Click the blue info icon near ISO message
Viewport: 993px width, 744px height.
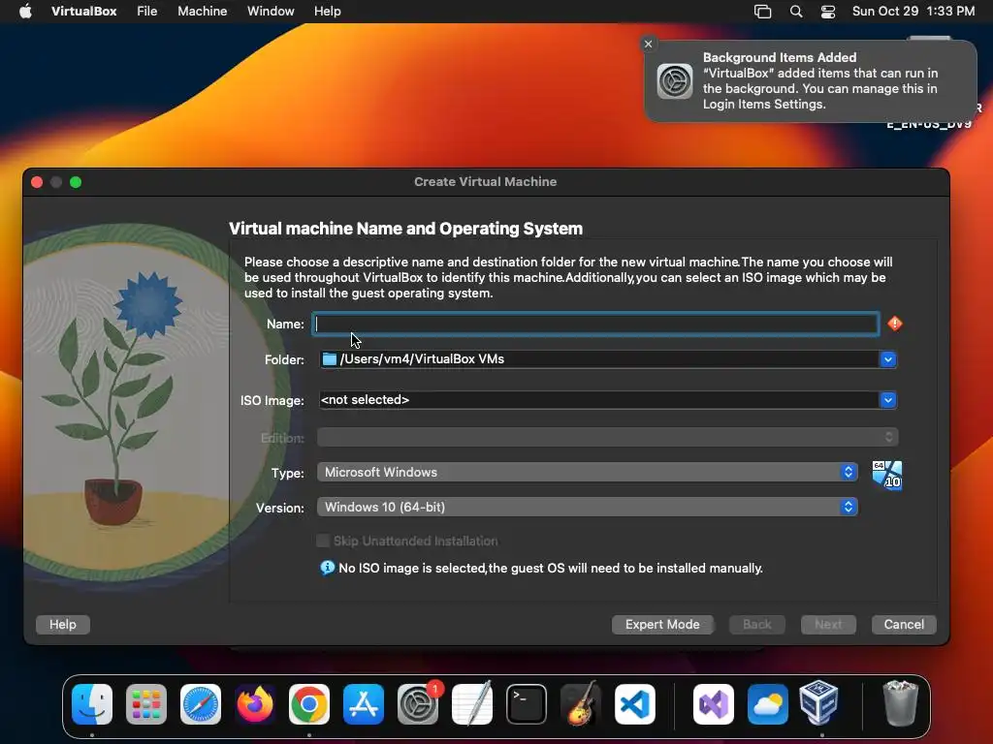click(x=327, y=568)
